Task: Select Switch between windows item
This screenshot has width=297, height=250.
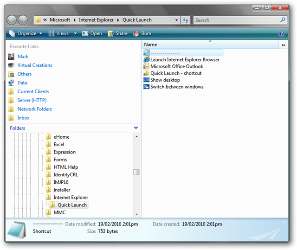Action: pyautogui.click(x=177, y=87)
